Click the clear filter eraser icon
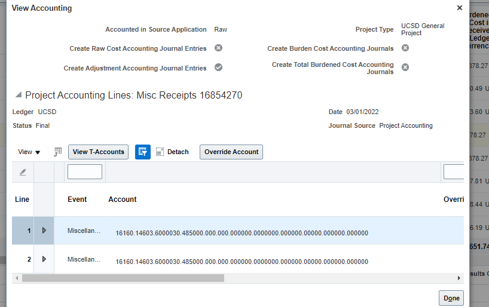 [23, 172]
